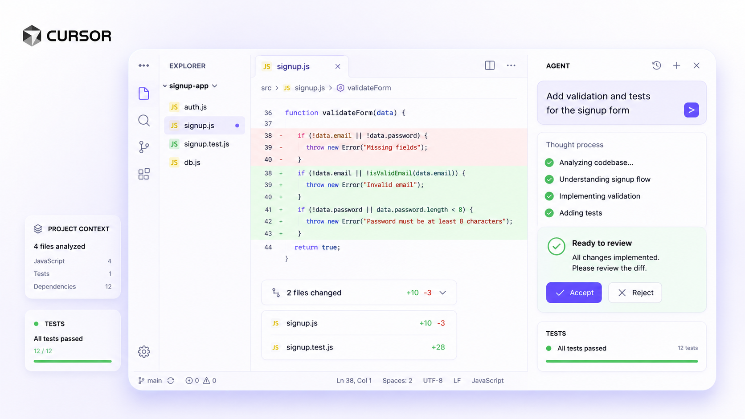Click LF line ending in status bar

(457, 381)
